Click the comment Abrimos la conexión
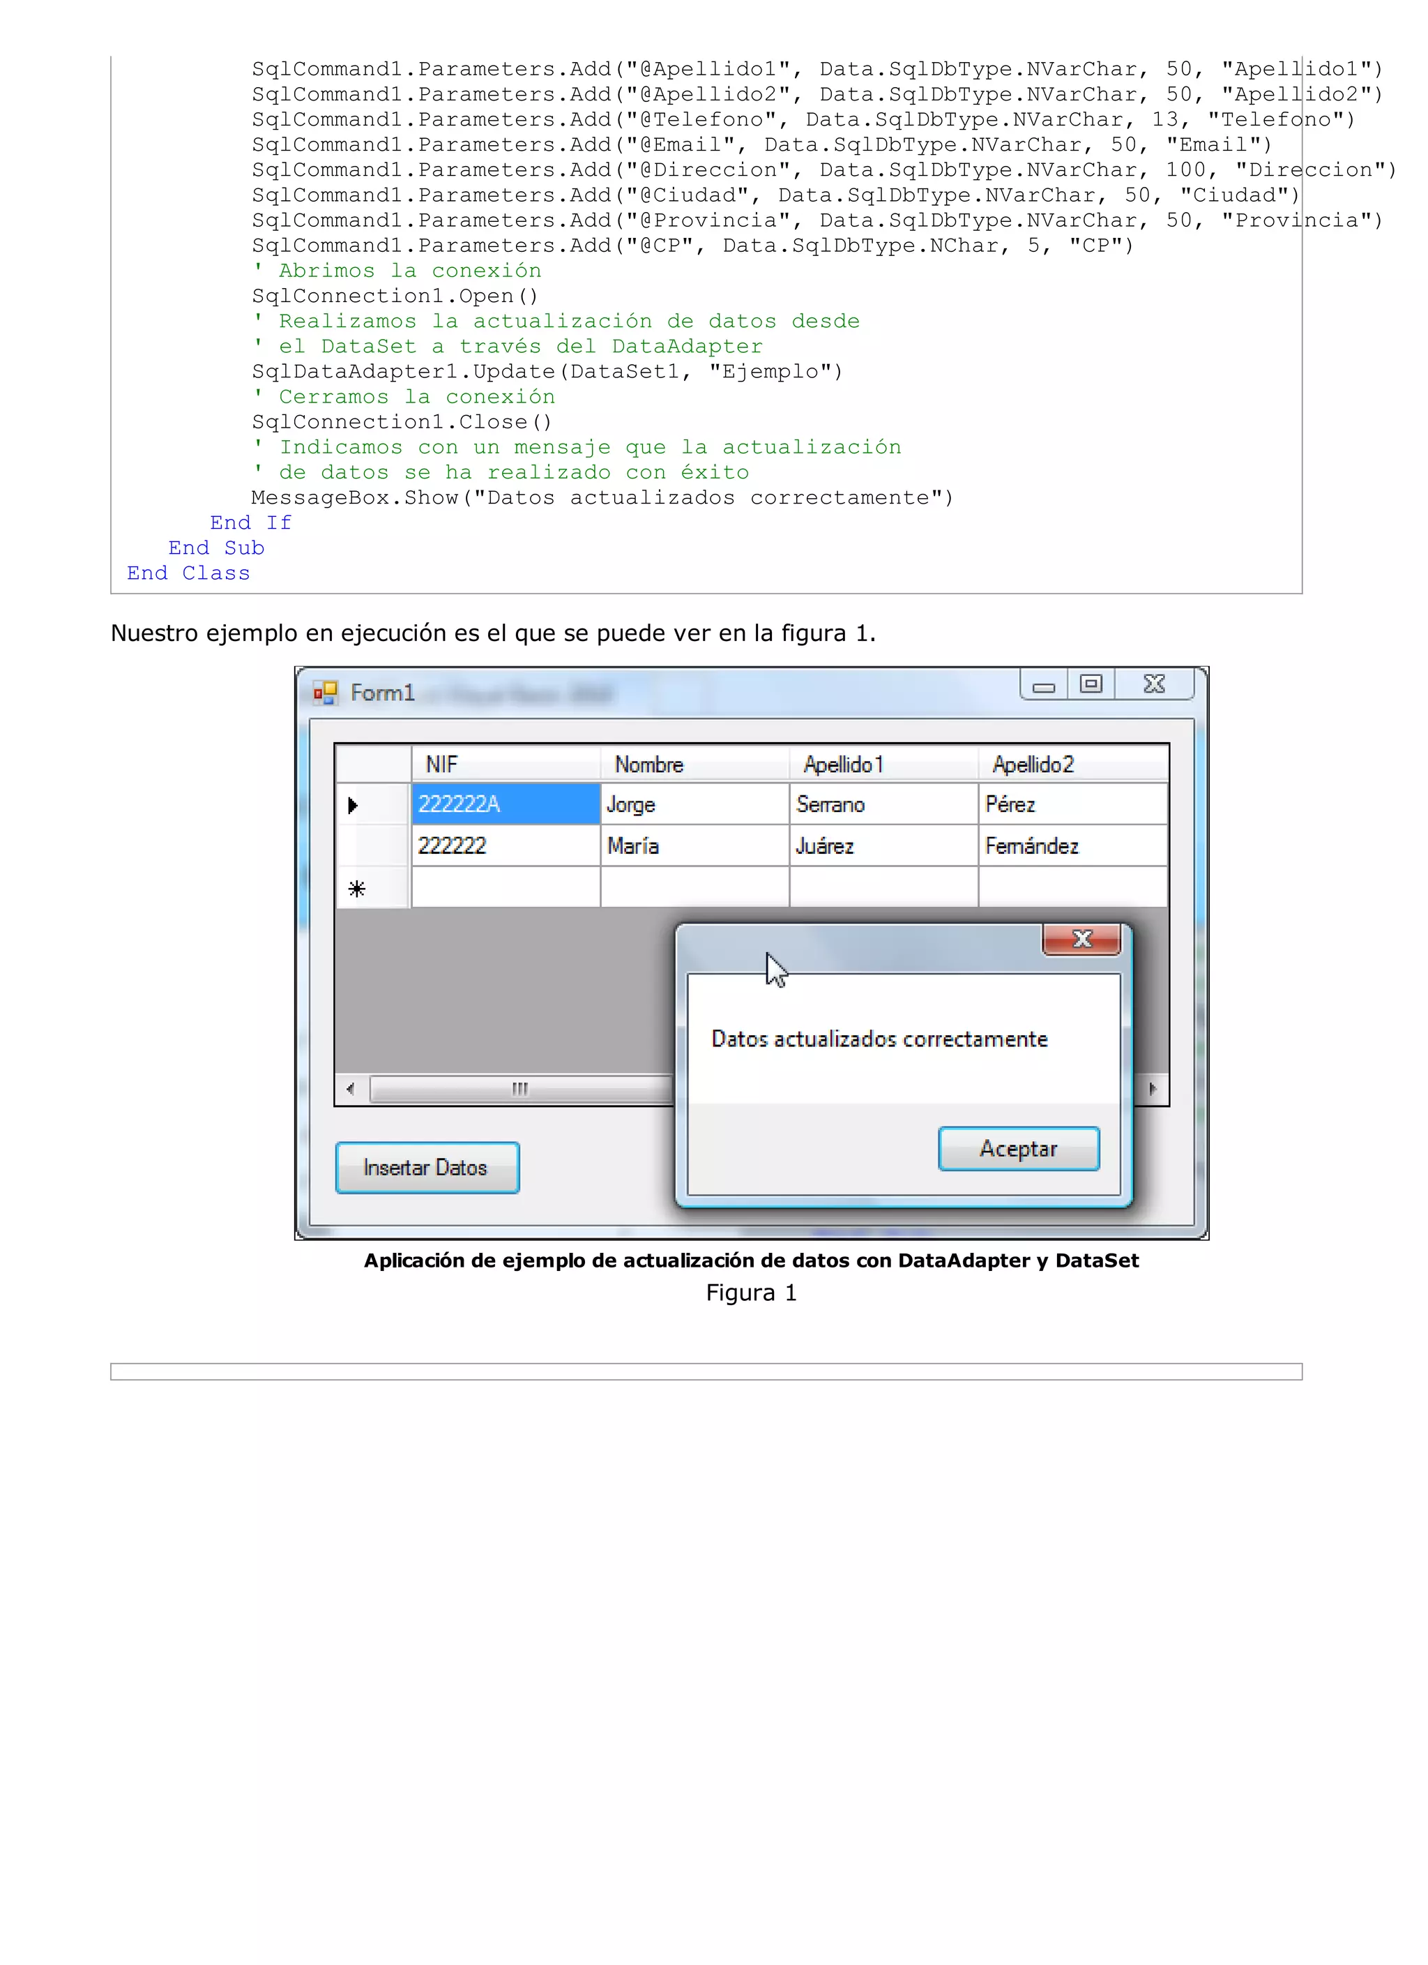The height and width of the screenshot is (1965, 1428). click(x=397, y=271)
